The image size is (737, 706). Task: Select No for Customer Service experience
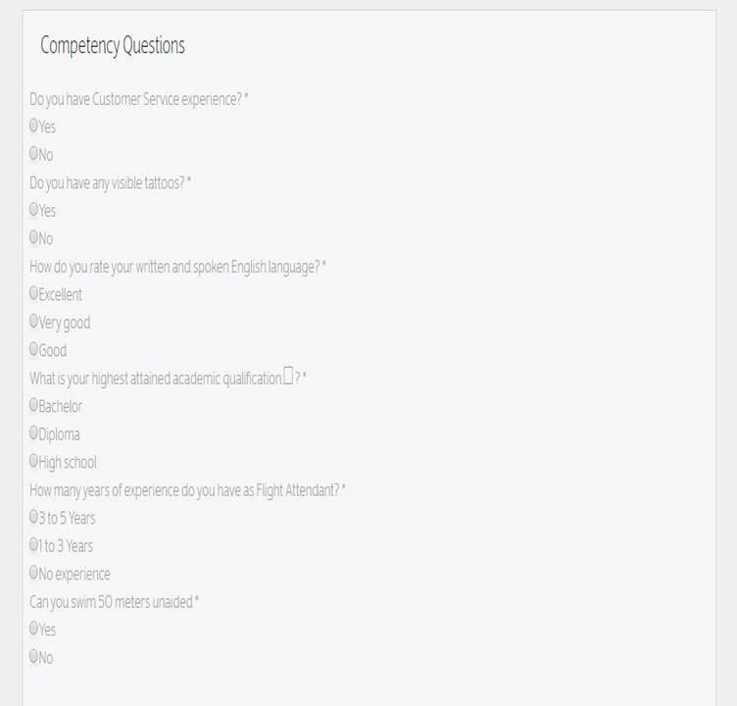tap(34, 153)
